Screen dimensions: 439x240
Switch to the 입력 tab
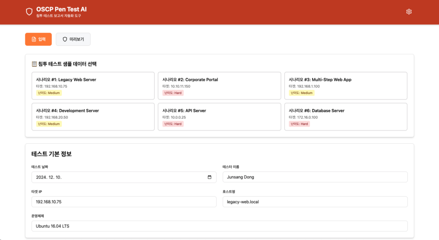38,39
